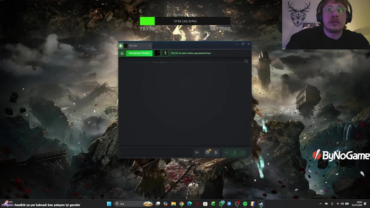The image size is (370, 208).
Task: Click the OneDrive cloud tray icon
Action: coord(326,204)
